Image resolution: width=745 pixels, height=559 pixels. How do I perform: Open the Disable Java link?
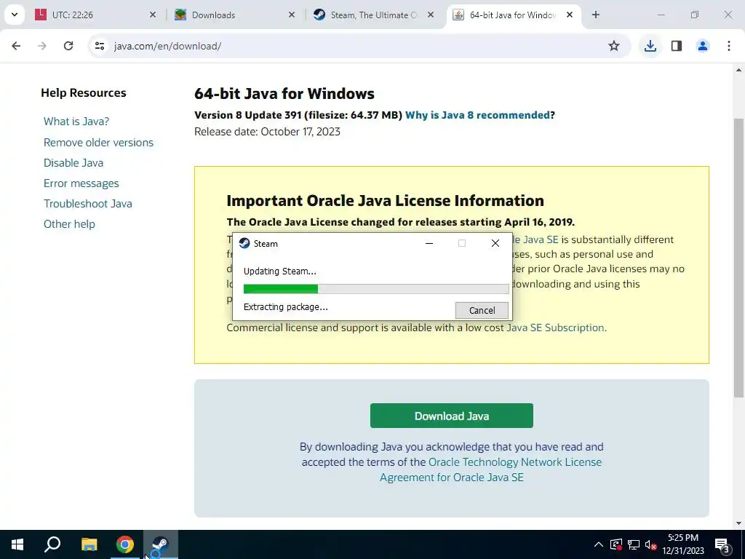coord(73,162)
